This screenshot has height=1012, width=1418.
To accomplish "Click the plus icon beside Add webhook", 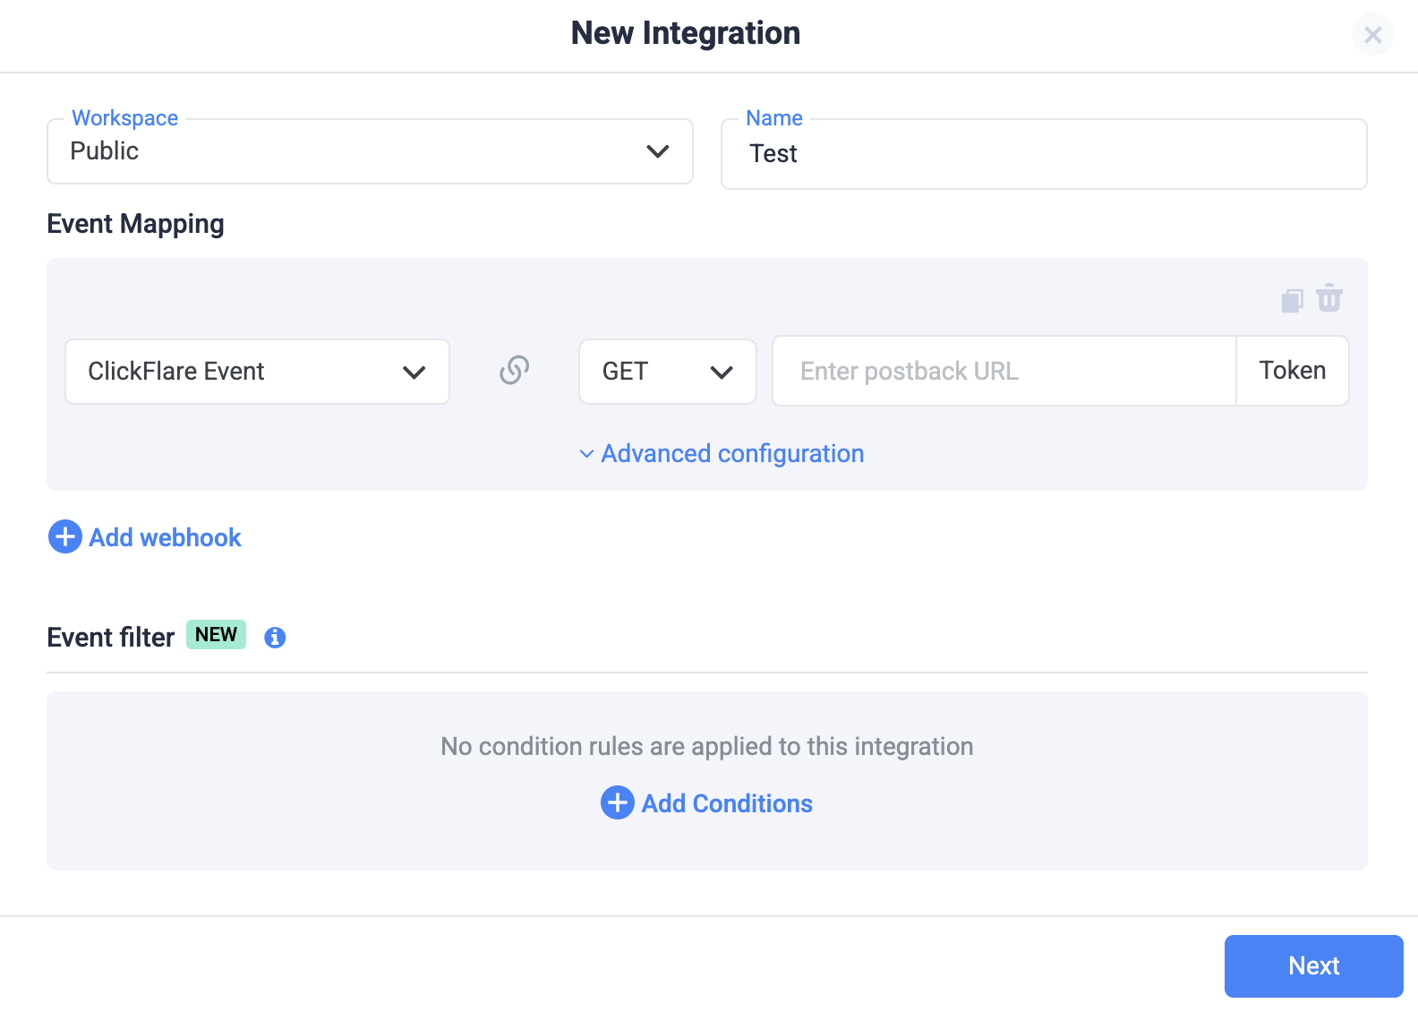I will pyautogui.click(x=64, y=537).
